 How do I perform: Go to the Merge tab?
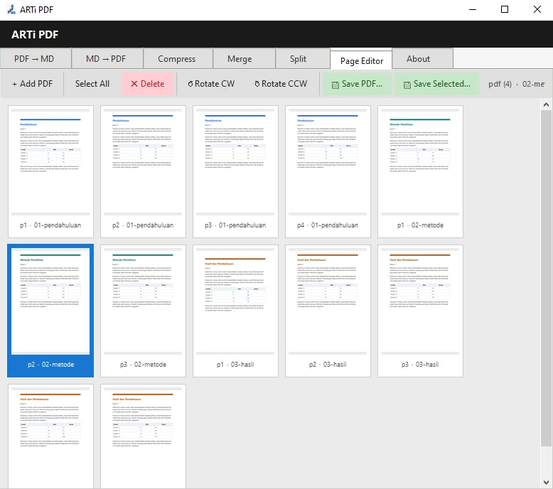point(244,59)
